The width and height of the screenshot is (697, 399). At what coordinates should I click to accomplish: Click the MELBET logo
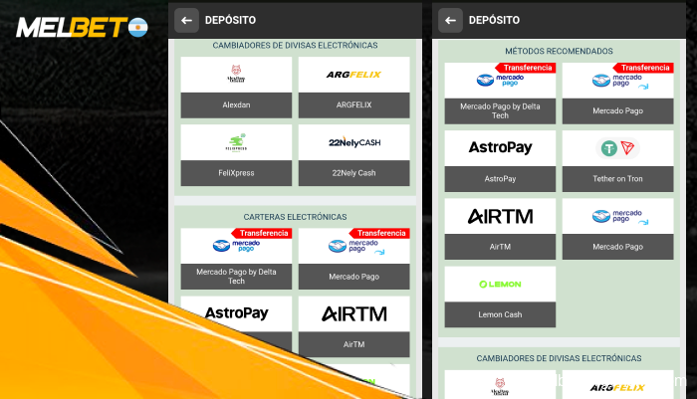[x=72, y=28]
